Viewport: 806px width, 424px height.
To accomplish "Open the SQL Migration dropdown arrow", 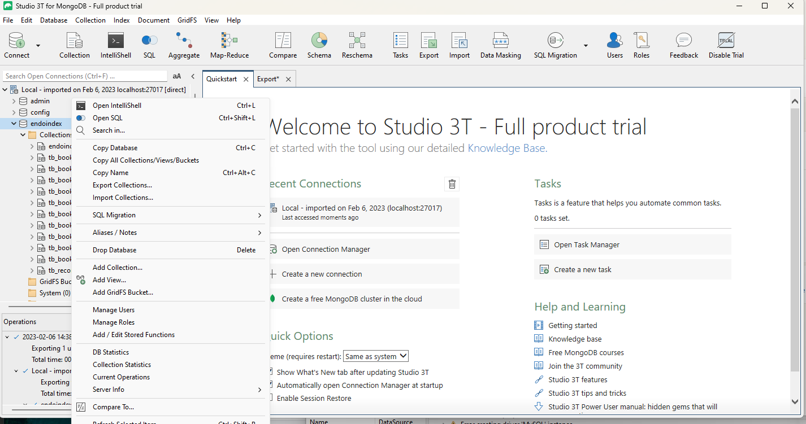I will click(586, 45).
